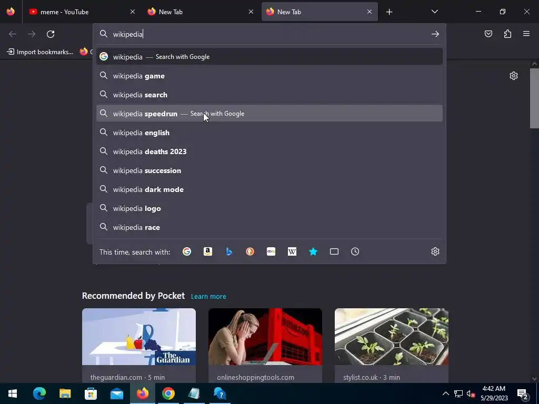Open Import bookmarks... in bookmarks toolbar
539x404 pixels.
click(40, 52)
